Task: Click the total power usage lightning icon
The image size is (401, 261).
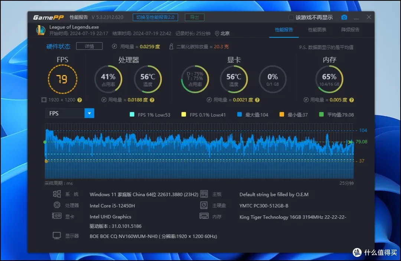Action: 114,46
